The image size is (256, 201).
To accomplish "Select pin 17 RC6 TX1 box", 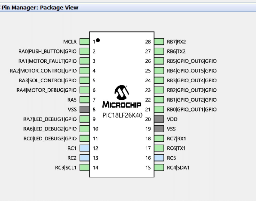I will pyautogui.click(x=159, y=148).
